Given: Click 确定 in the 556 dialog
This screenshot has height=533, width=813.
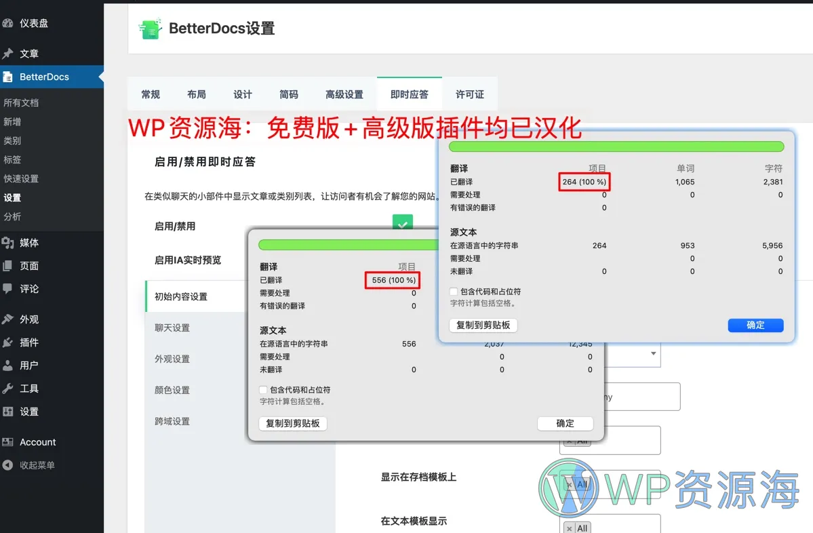Looking at the screenshot, I should (x=565, y=423).
